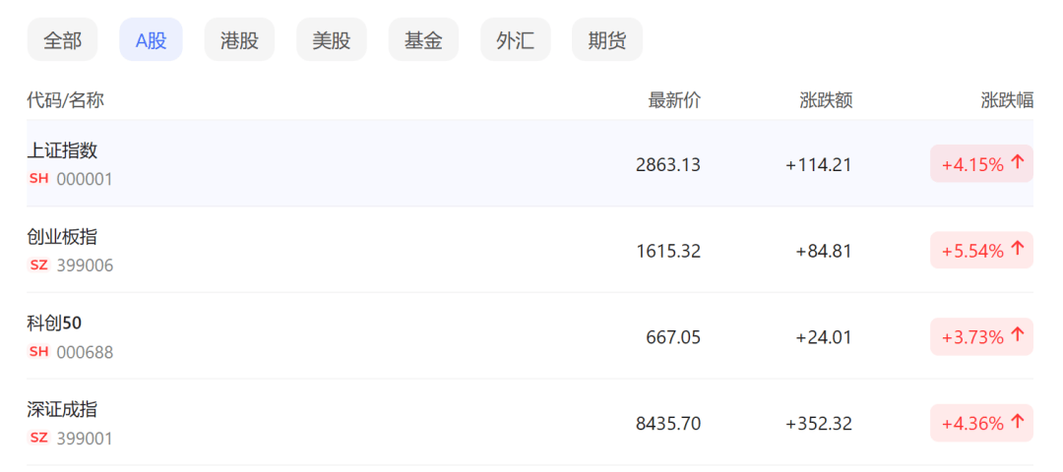This screenshot has height=472, width=1063.
Task: Show the 基金 tab
Action: pyautogui.click(x=423, y=40)
